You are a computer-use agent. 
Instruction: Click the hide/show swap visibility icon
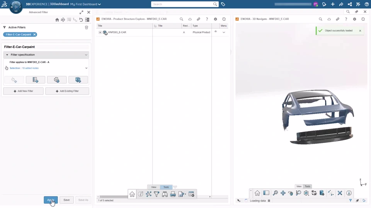tap(314, 193)
